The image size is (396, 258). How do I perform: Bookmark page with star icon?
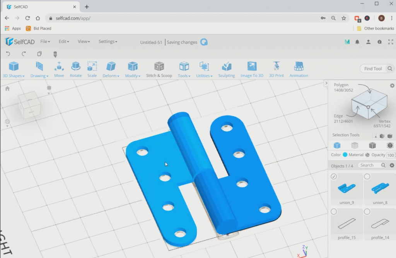[x=344, y=18]
